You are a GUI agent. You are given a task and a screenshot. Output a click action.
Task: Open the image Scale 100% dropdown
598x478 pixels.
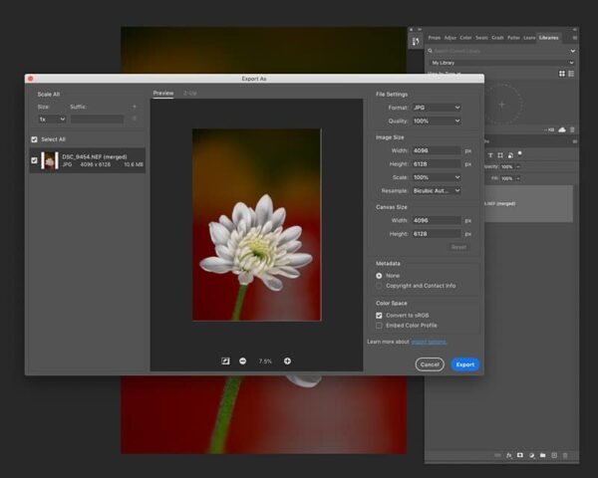437,177
